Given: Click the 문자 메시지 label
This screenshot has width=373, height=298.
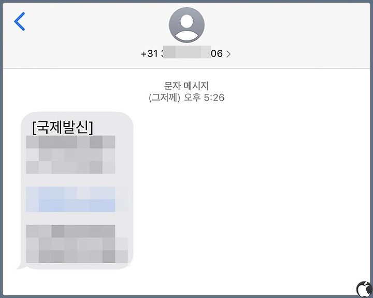Looking at the screenshot, I should (x=187, y=86).
